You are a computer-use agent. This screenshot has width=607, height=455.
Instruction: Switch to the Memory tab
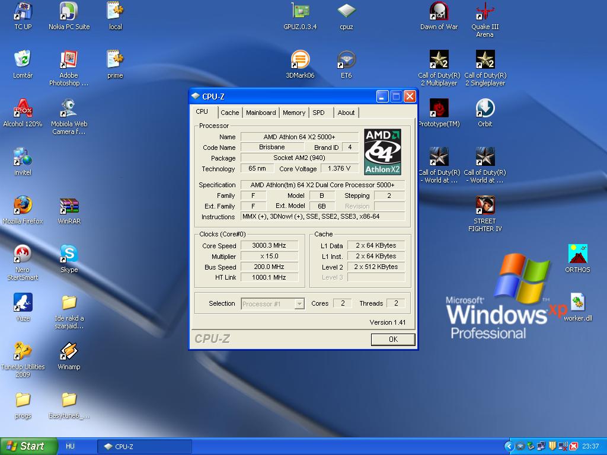click(294, 113)
